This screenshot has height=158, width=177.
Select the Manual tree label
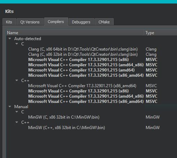pyautogui.click(x=21, y=107)
